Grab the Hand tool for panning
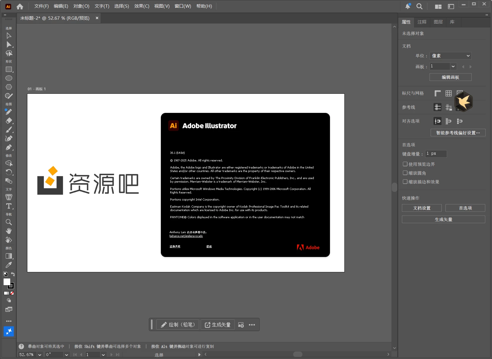492x359 pixels. coord(9,231)
